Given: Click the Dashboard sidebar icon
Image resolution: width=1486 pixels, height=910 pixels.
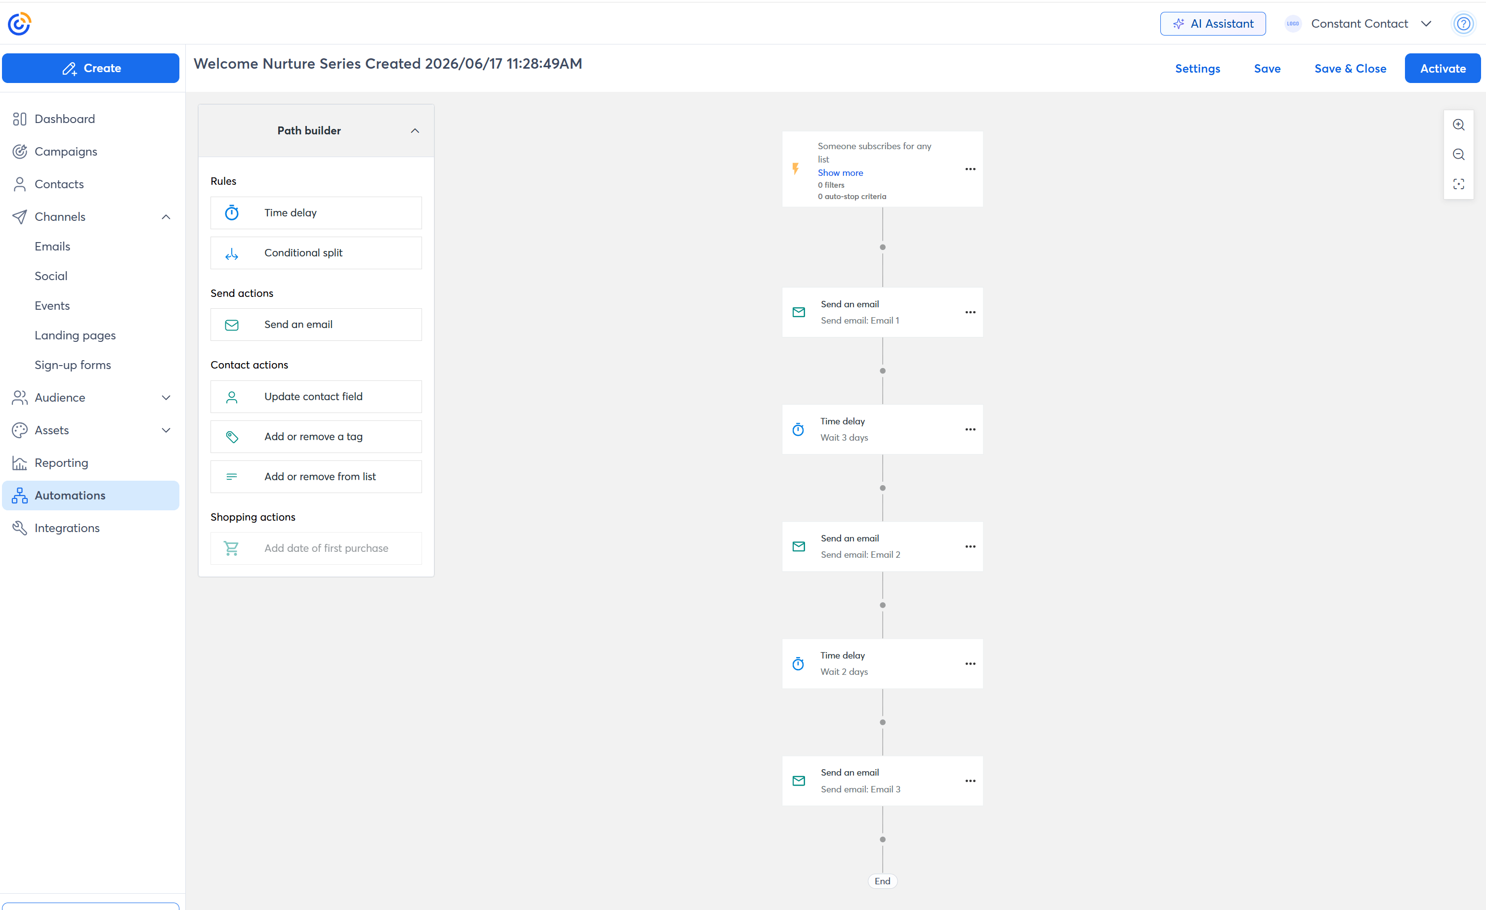Looking at the screenshot, I should click(x=19, y=119).
